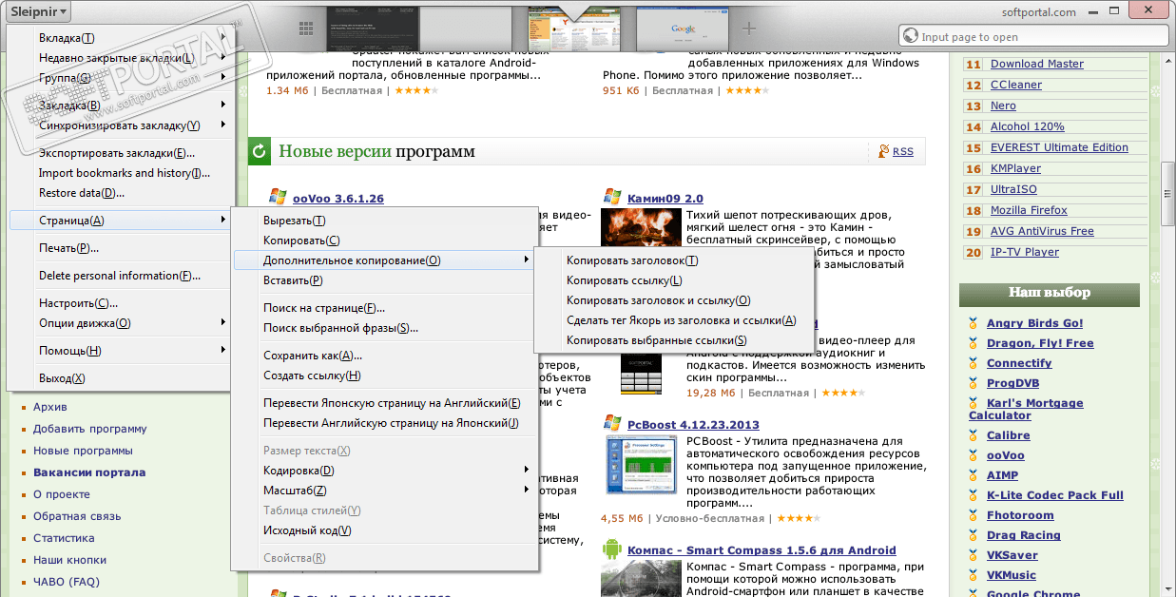Add a new tab with plus button

tap(749, 28)
